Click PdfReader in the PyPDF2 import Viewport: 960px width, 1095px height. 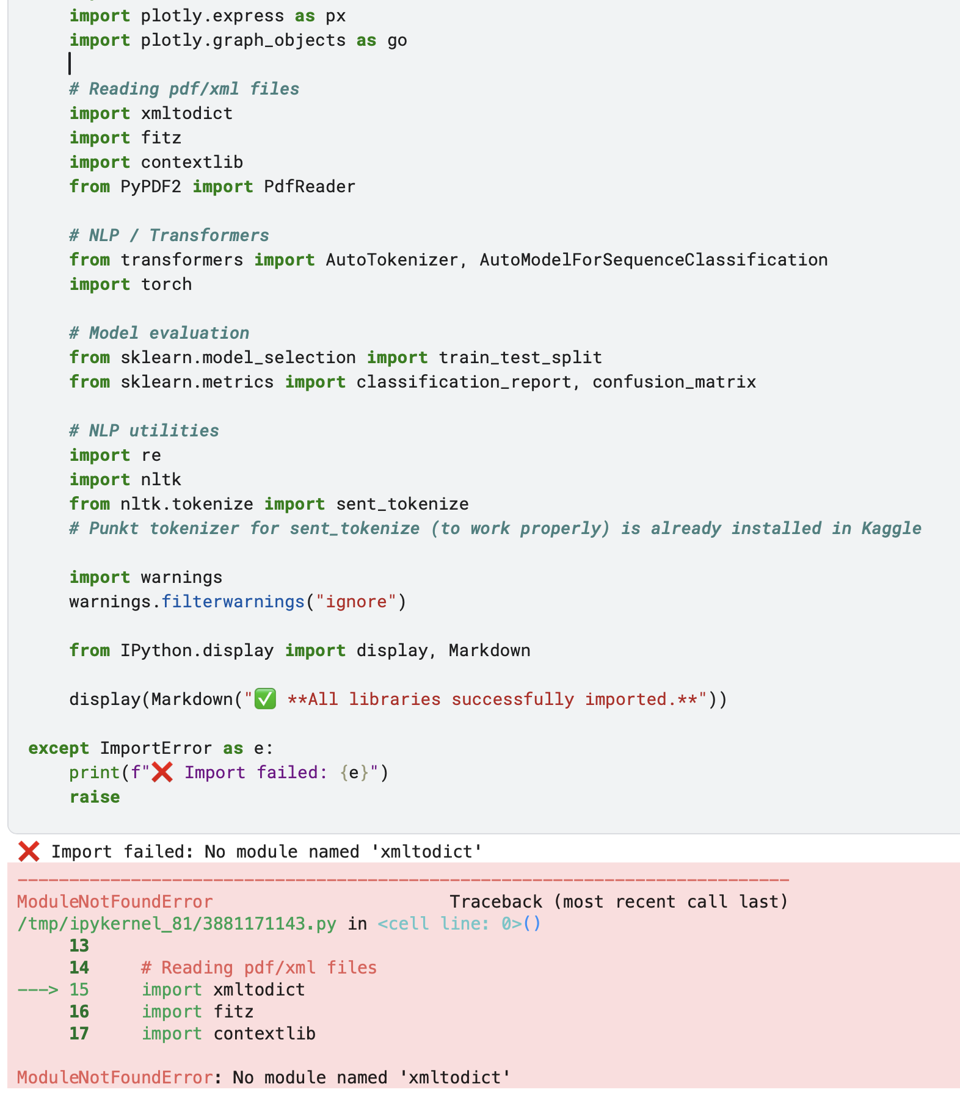coord(309,186)
